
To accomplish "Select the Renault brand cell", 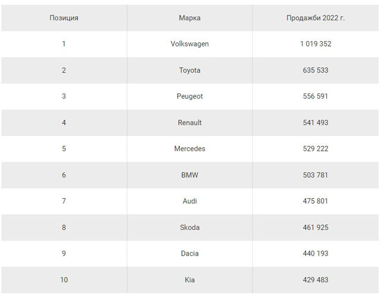I will (x=189, y=123).
